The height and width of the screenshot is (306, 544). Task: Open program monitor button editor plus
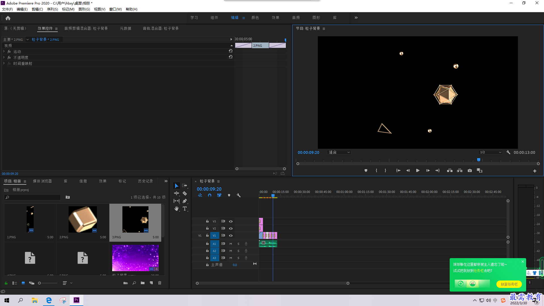pos(535,171)
